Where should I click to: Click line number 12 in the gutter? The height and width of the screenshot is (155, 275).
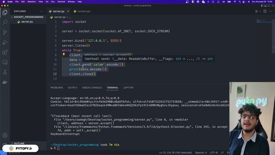(x=55, y=74)
